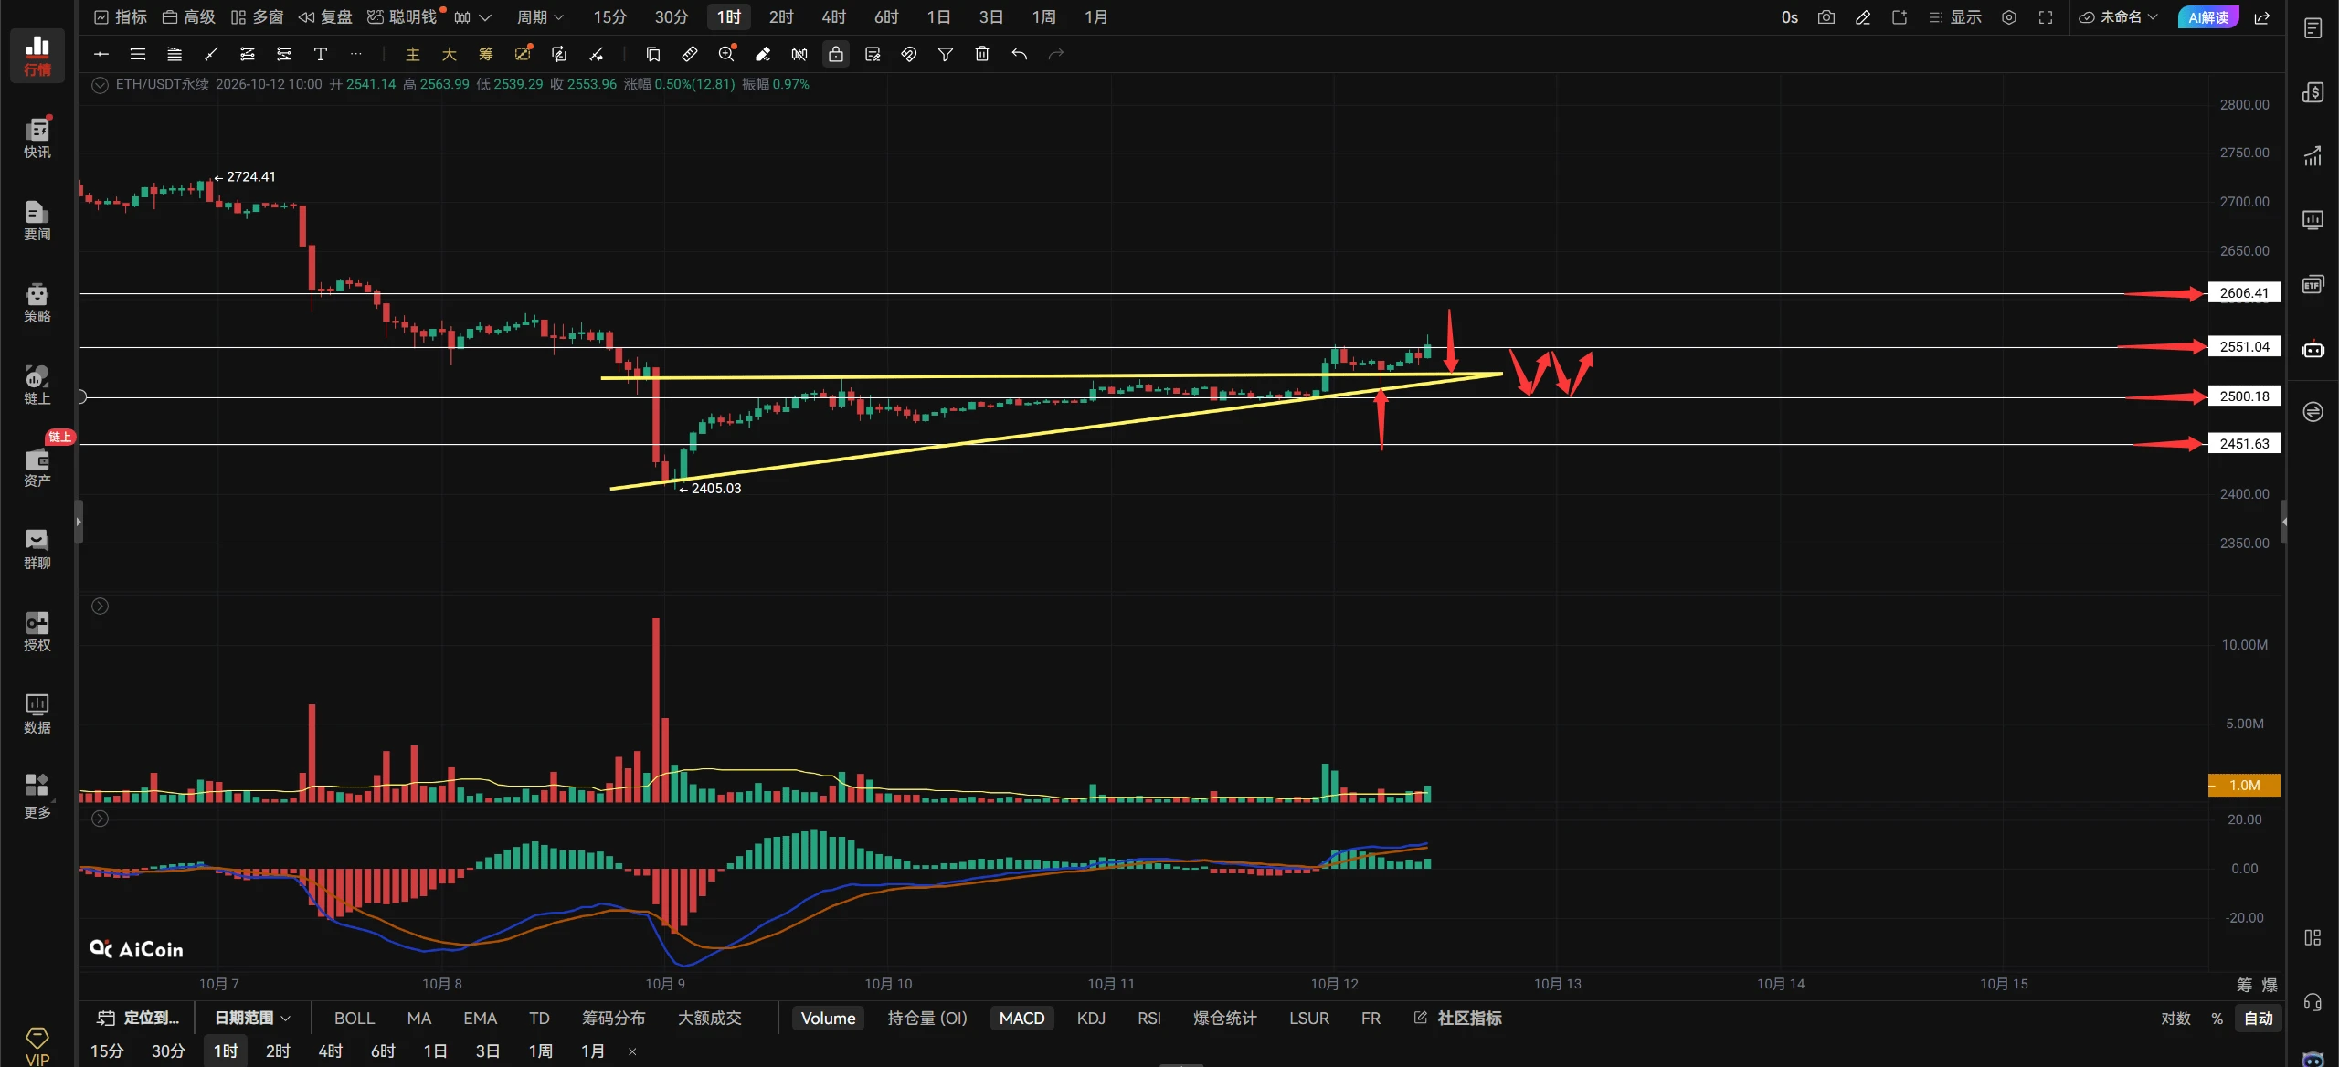Image resolution: width=2339 pixels, height=1067 pixels.
Task: Open 社区指标 community indicators
Action: [1457, 1018]
